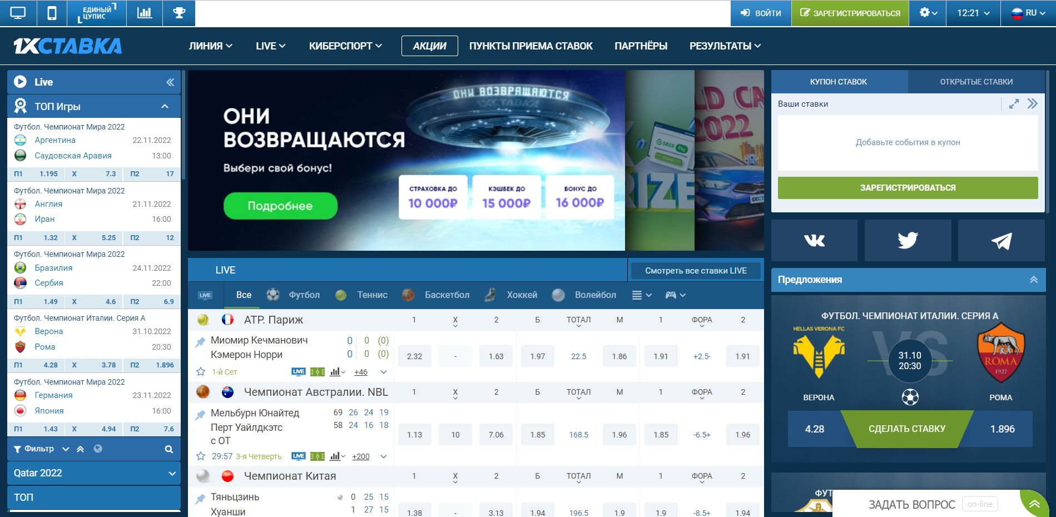Select odds 2.32 for Кечманович win

coord(414,356)
